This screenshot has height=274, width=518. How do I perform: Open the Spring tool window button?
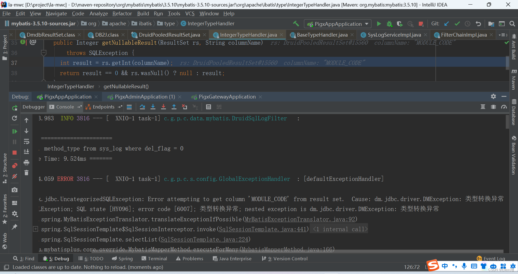tap(122, 259)
